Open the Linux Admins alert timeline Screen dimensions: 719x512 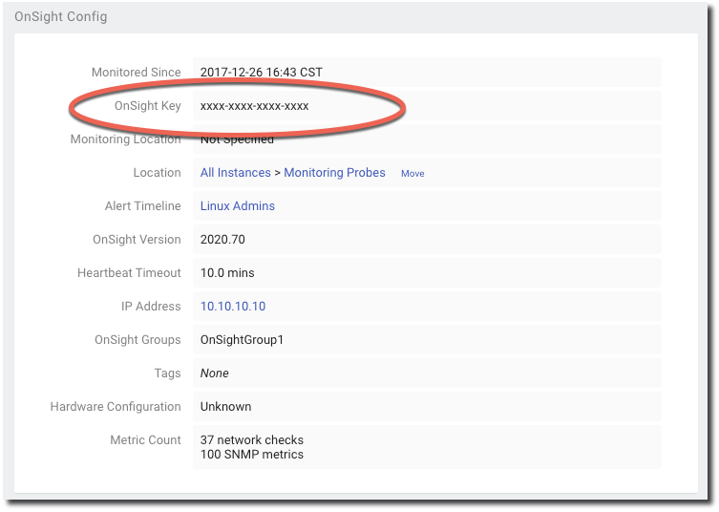tap(237, 206)
